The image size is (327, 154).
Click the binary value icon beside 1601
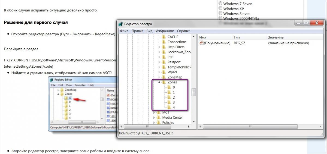108,117
